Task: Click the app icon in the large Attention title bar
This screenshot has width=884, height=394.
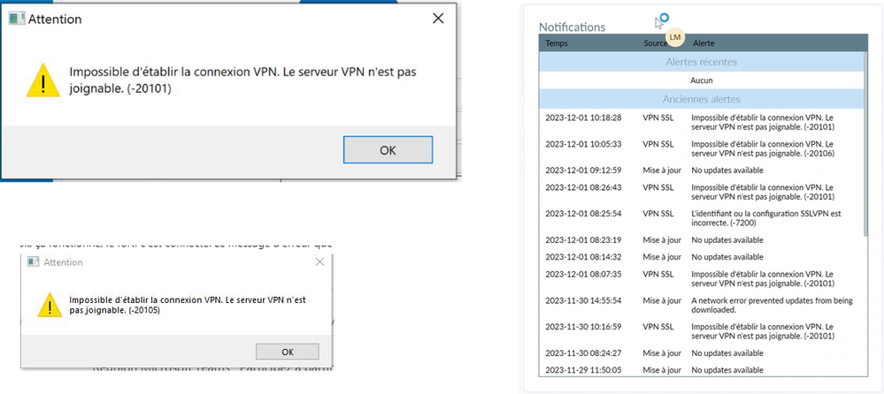Action: [x=17, y=19]
